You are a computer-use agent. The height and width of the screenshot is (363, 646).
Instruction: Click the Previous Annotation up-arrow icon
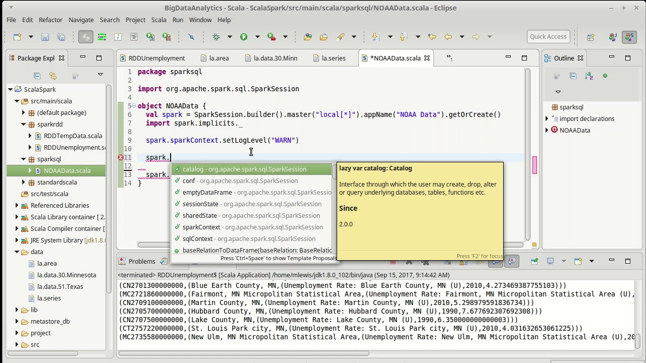click(x=403, y=37)
